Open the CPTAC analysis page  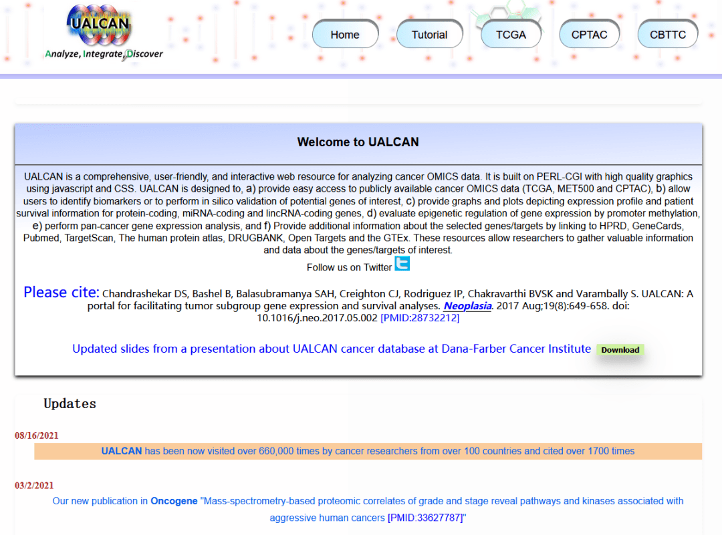tap(589, 35)
